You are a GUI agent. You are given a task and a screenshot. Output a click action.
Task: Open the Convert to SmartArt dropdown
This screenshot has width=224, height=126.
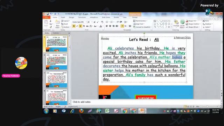pos(142,27)
